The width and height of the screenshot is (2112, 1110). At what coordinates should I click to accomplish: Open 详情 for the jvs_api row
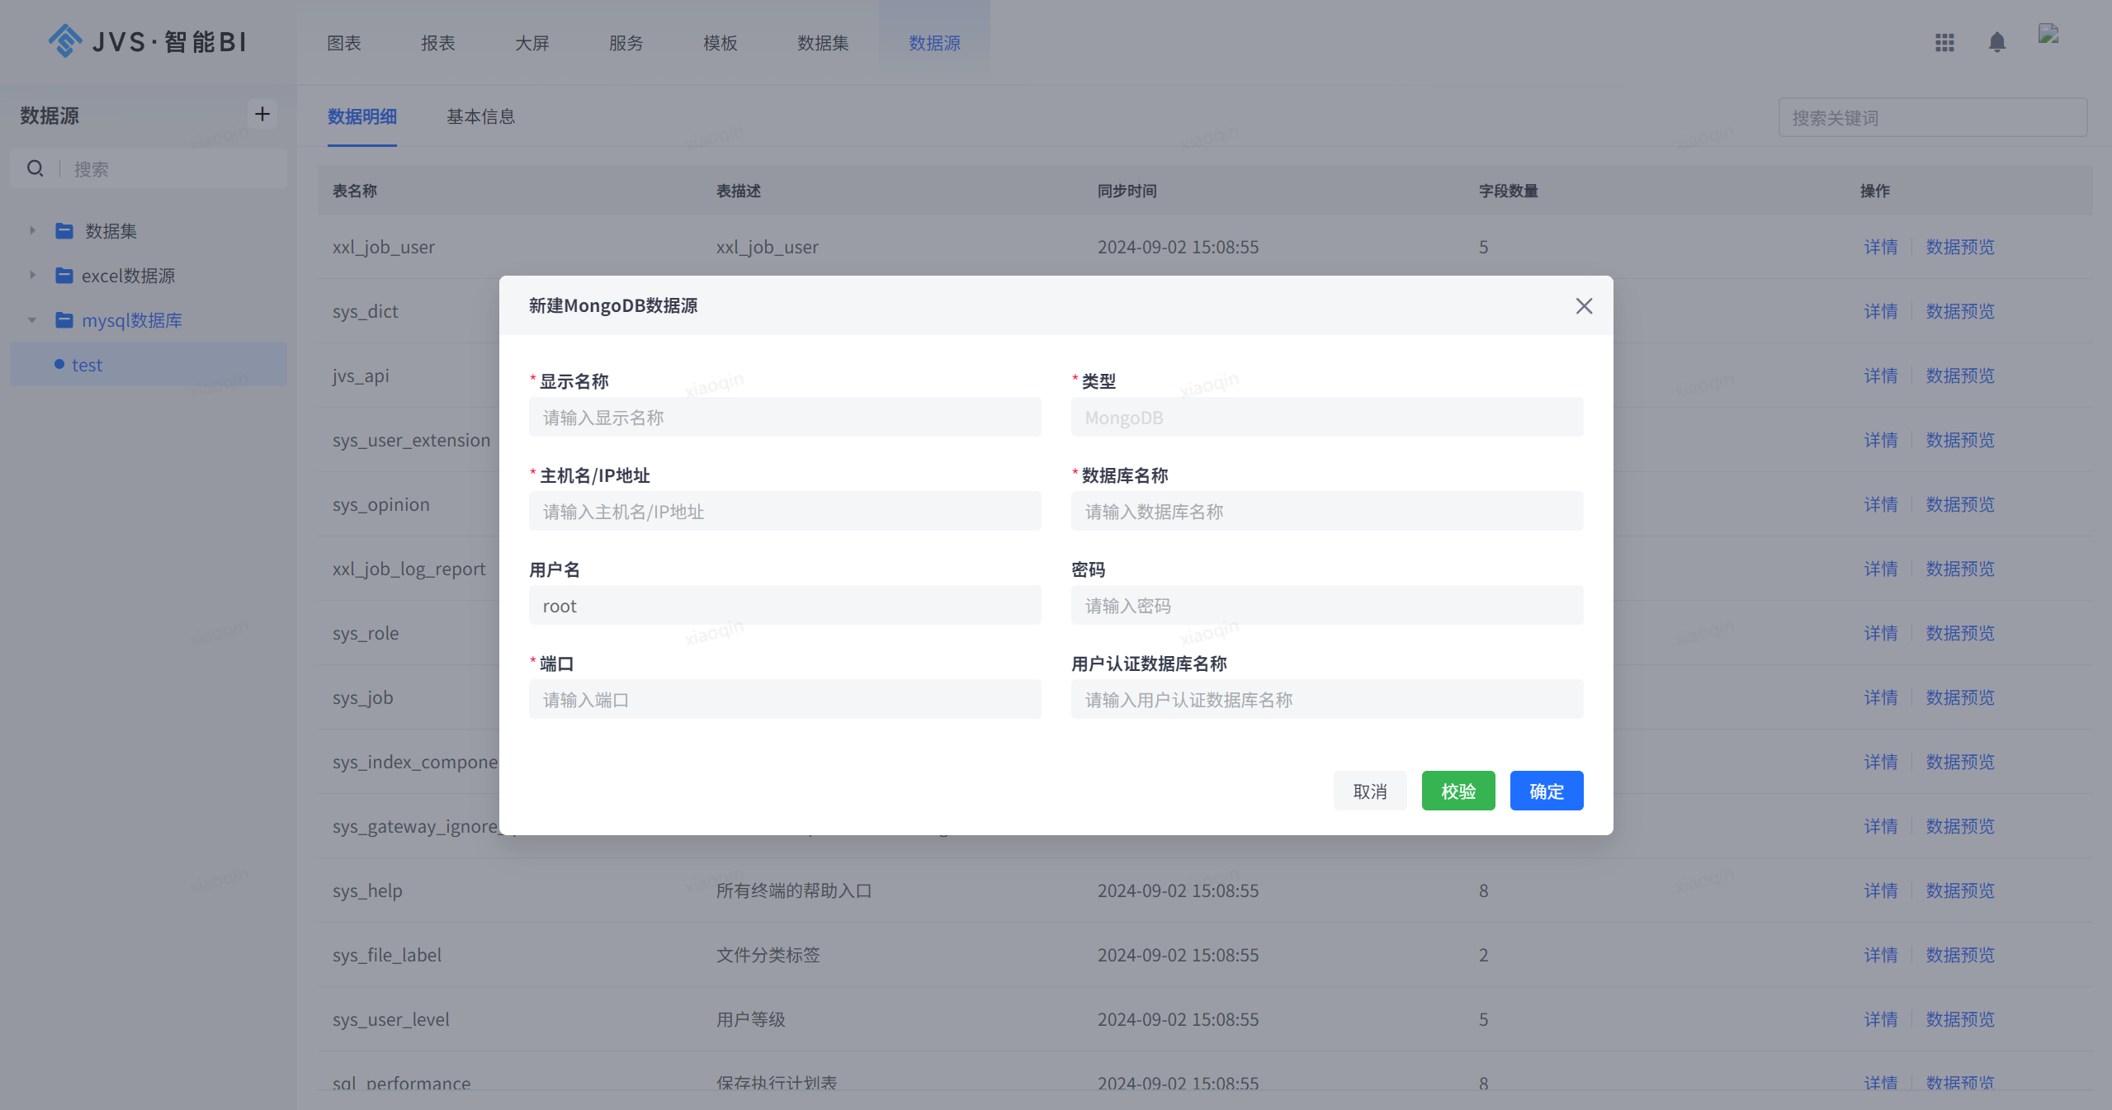coord(1880,376)
